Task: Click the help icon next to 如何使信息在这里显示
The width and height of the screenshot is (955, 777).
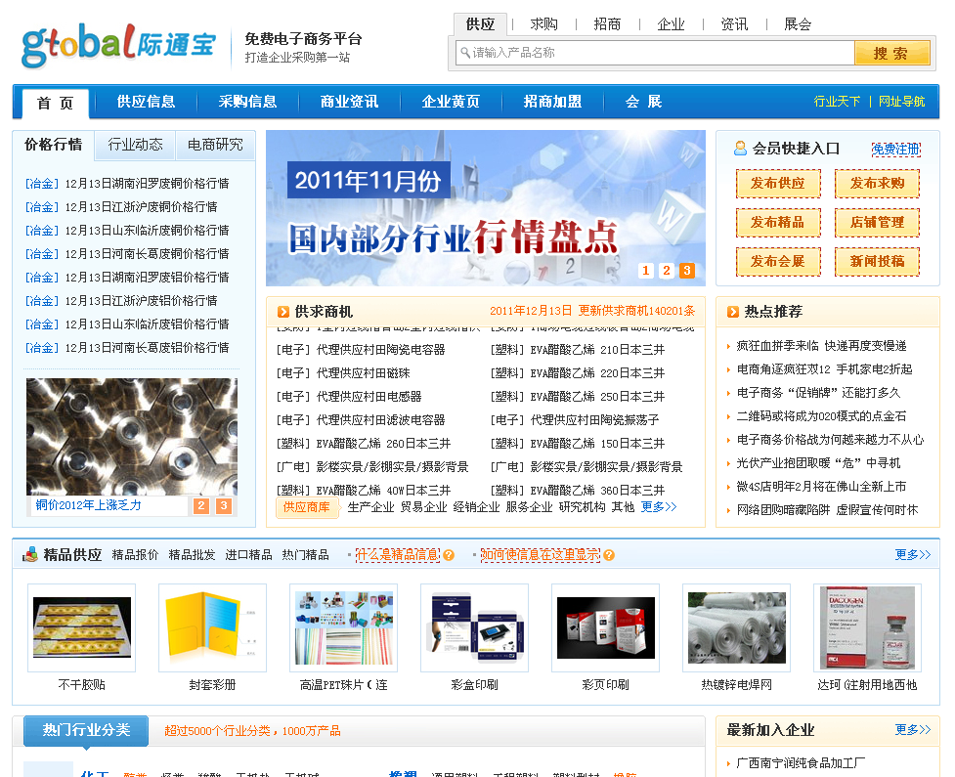Action: tap(607, 553)
